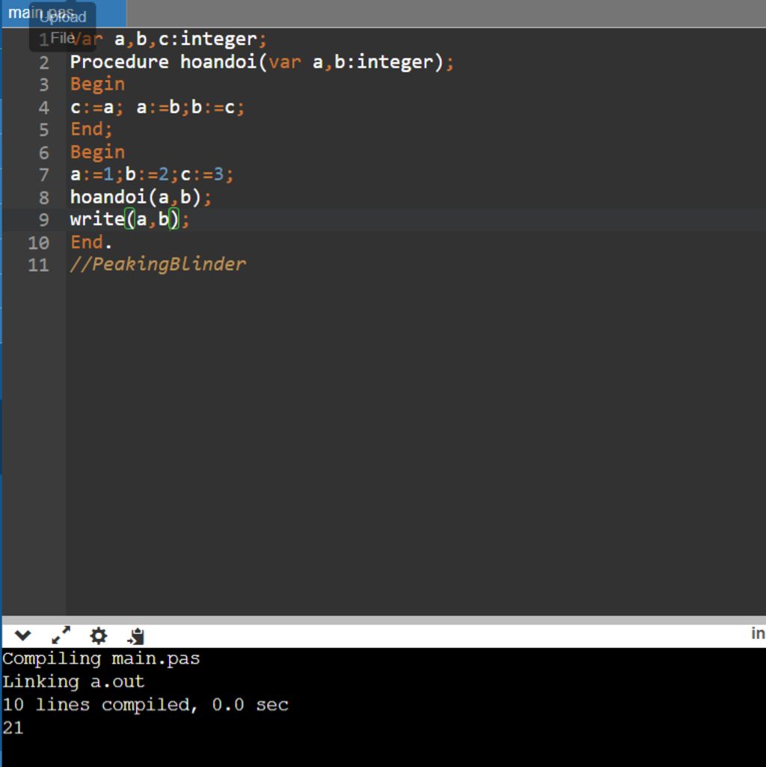The image size is (766, 767).
Task: Click the program output '21' in console
Action: click(13, 728)
